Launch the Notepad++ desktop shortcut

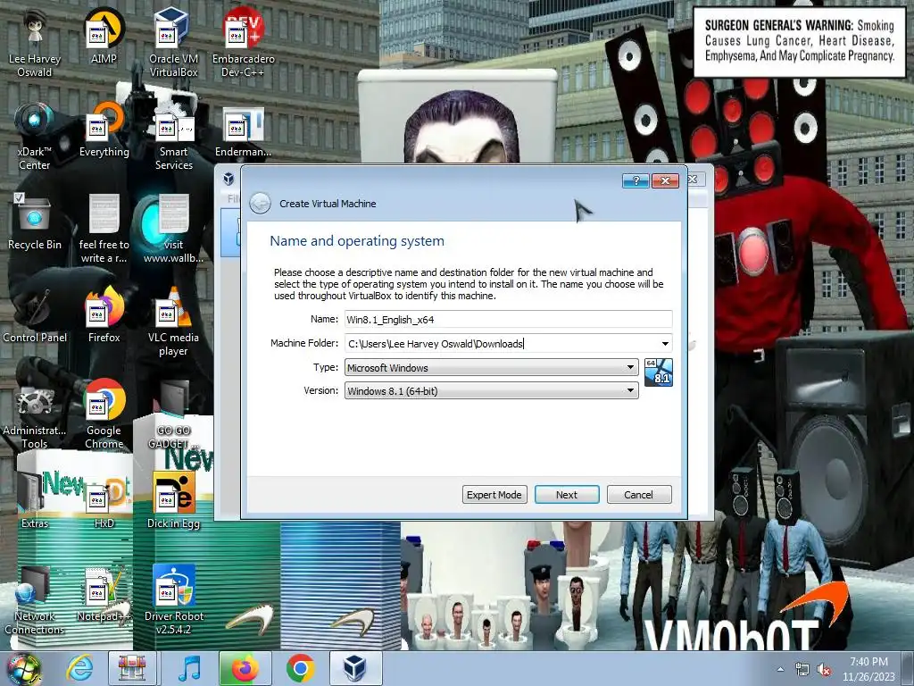point(104,595)
